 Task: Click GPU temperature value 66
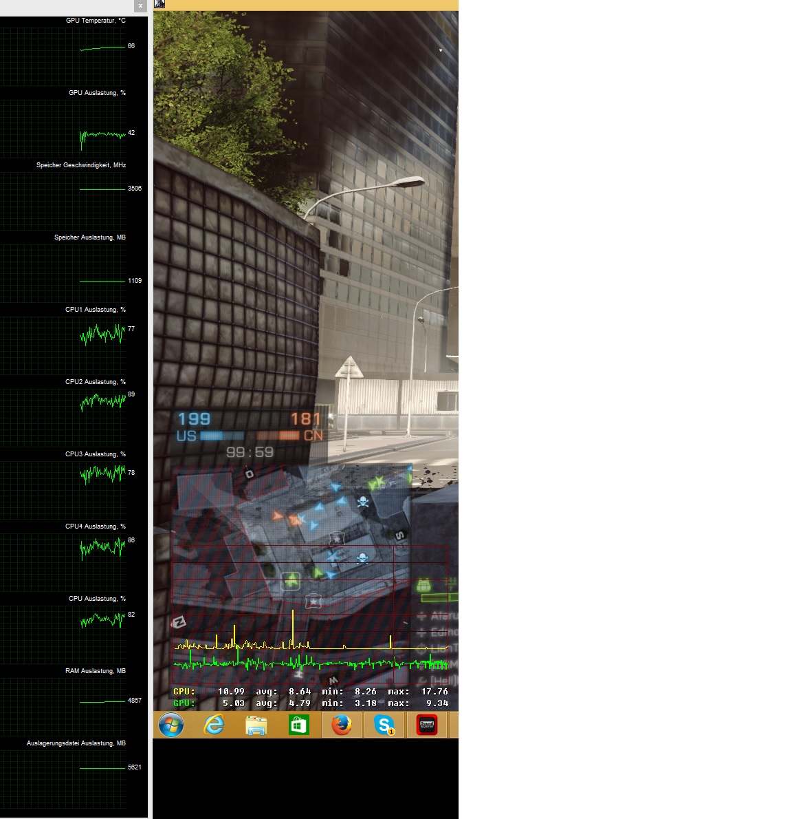(131, 46)
